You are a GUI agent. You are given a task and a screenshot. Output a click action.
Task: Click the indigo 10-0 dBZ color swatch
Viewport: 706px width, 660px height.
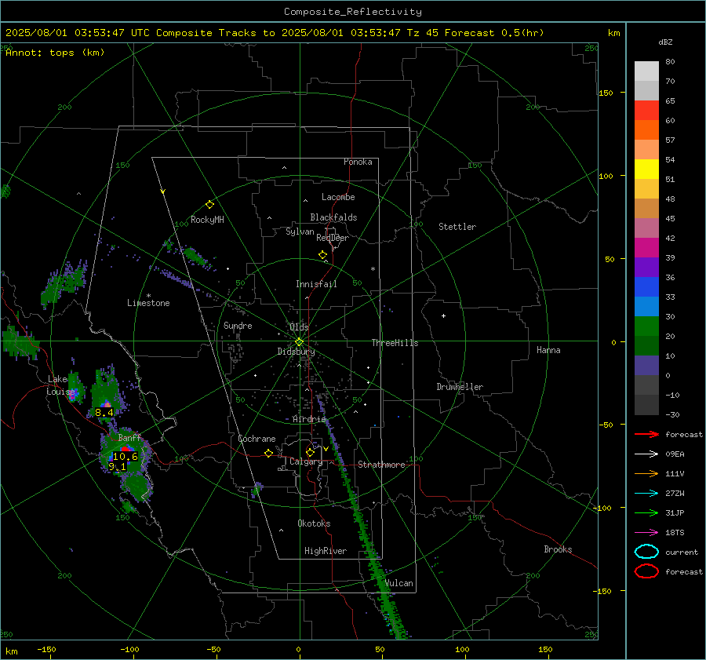click(x=646, y=366)
